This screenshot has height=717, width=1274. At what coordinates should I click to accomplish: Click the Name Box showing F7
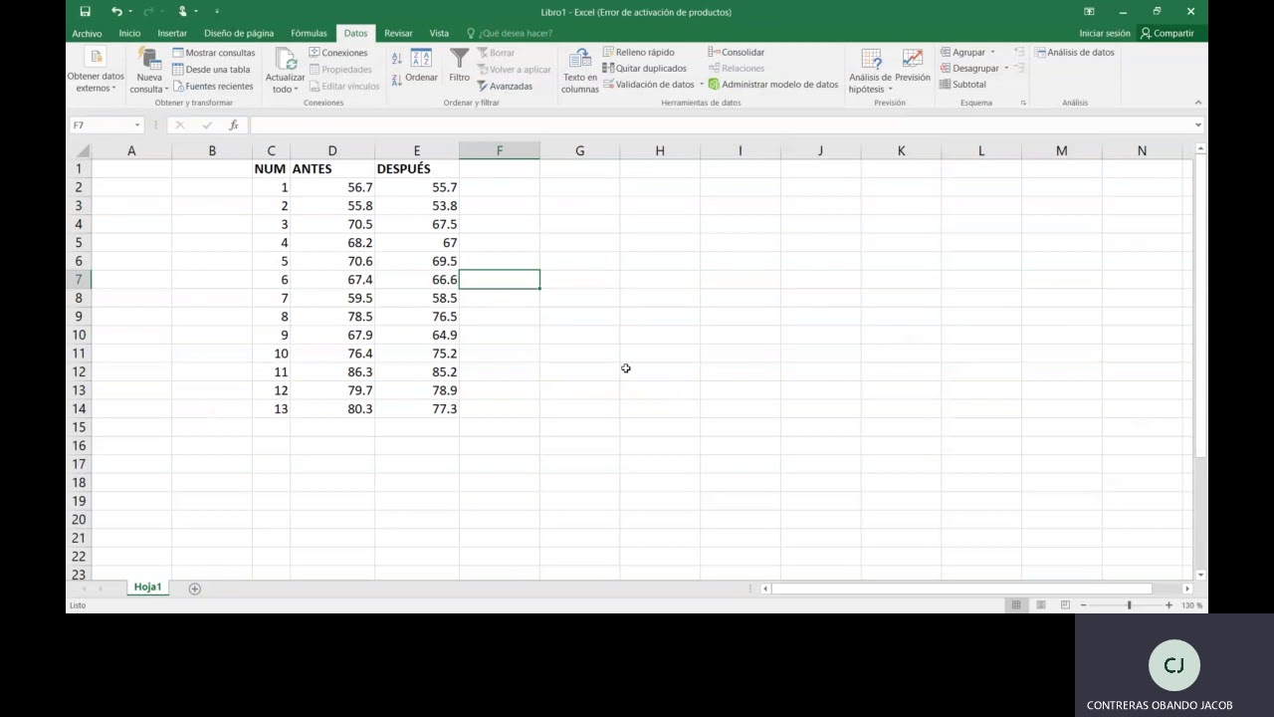(100, 125)
